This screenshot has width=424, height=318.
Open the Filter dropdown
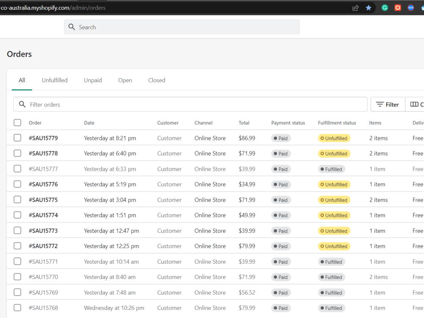tap(388, 104)
